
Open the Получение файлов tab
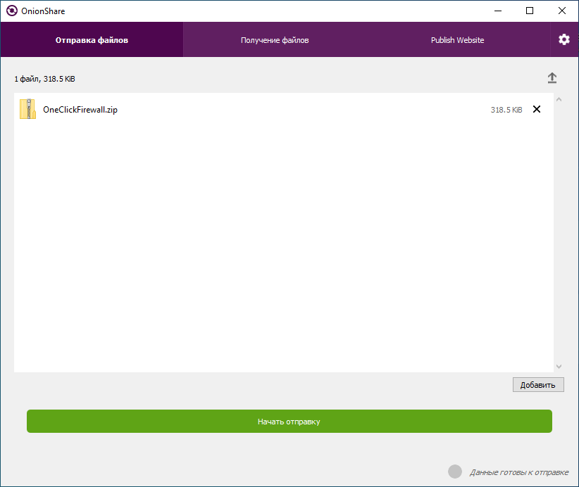point(275,40)
